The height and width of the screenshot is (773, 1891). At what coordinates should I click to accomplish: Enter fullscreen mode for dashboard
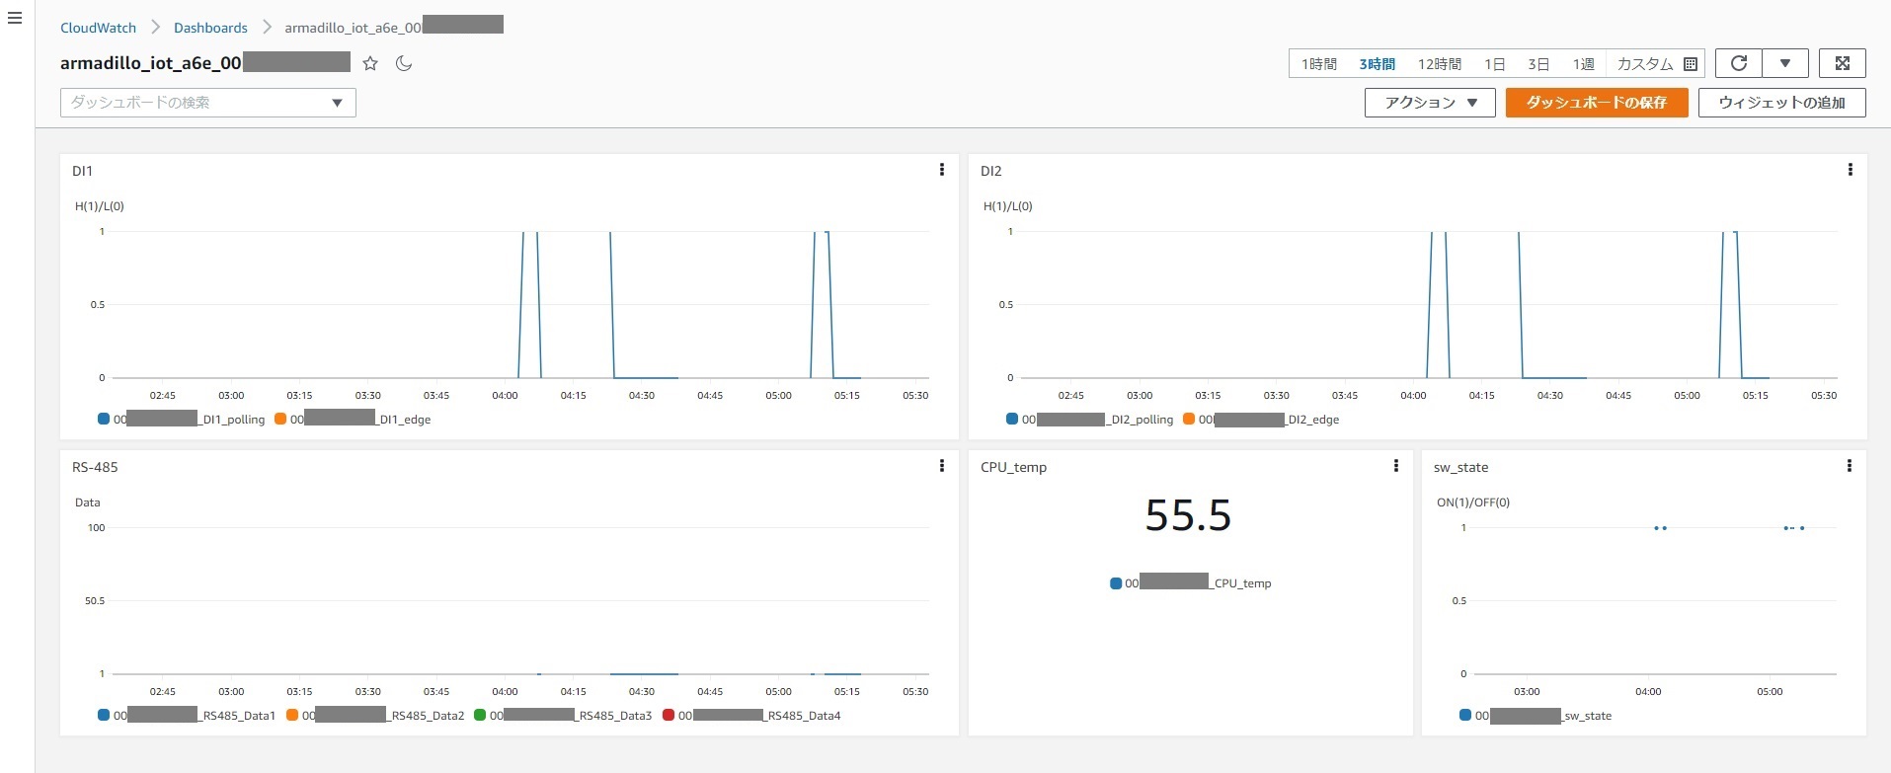pyautogui.click(x=1842, y=63)
